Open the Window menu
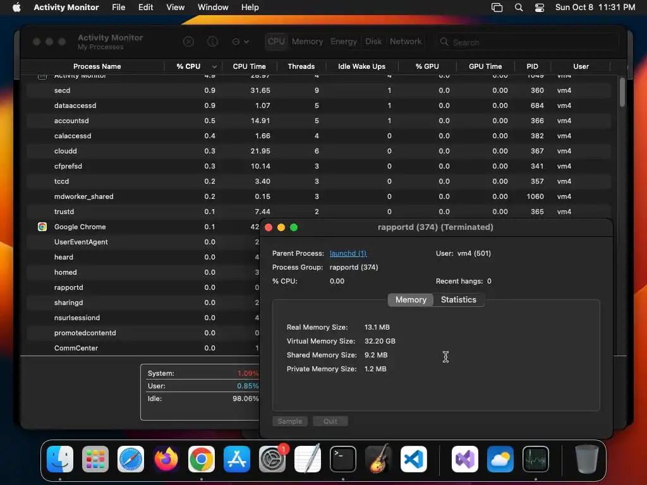This screenshot has width=647, height=485. [213, 8]
